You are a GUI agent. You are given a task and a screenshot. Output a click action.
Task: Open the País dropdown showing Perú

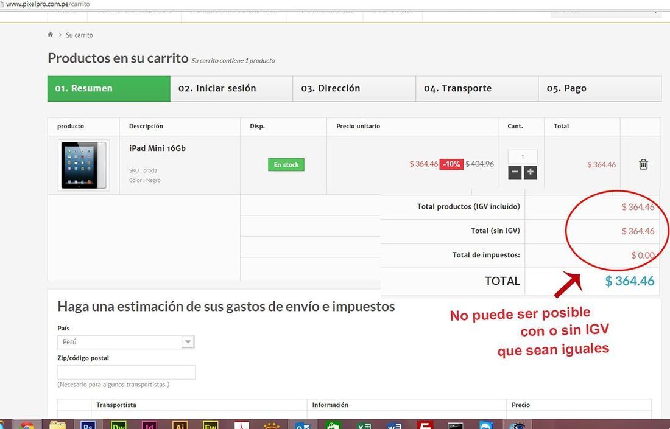(x=126, y=342)
